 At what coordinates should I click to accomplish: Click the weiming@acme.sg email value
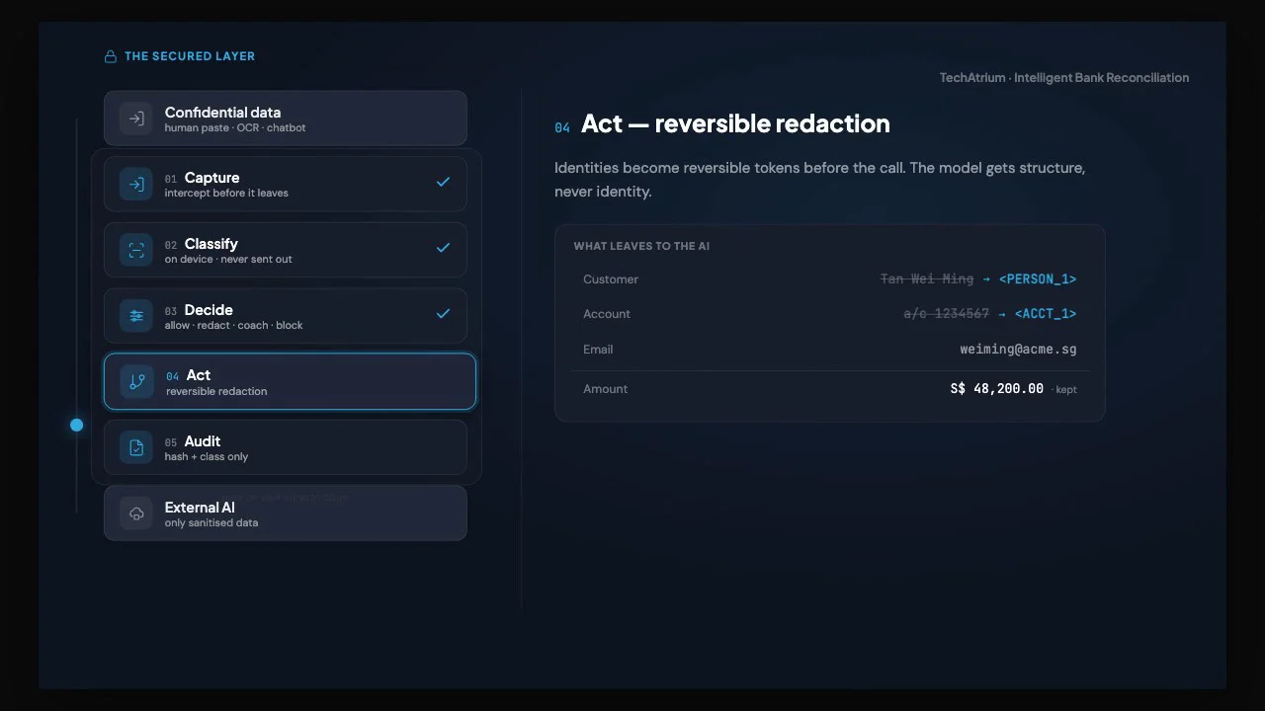point(1018,350)
